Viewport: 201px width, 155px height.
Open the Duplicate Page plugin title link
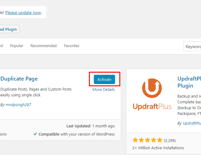[19, 79]
